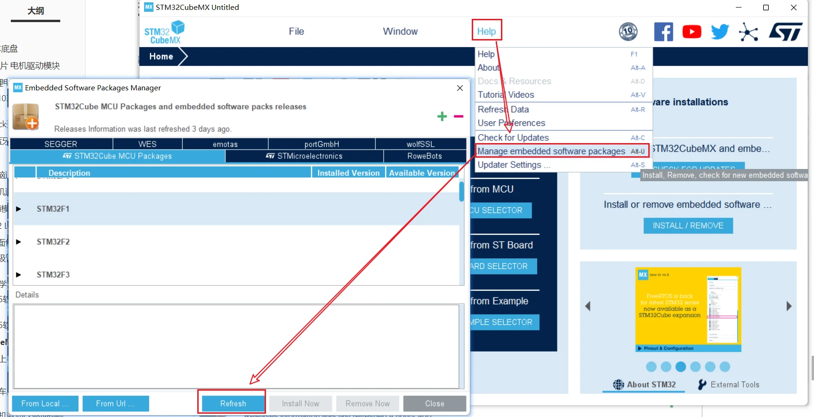
Task: Switch to the portGmbH tab
Action: click(x=322, y=144)
